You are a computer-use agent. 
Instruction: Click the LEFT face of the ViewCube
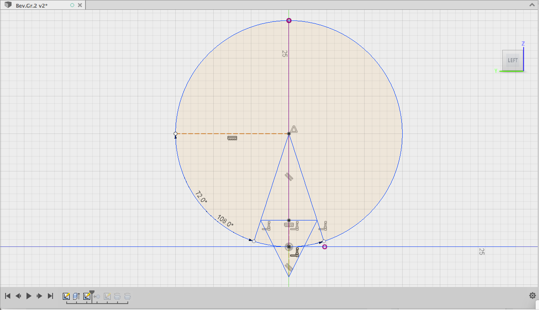[512, 60]
